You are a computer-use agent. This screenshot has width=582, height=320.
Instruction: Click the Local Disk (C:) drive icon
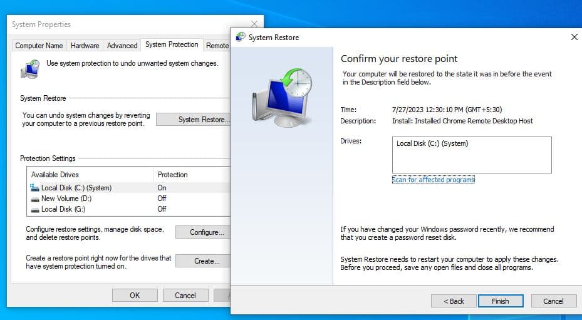[34, 188]
